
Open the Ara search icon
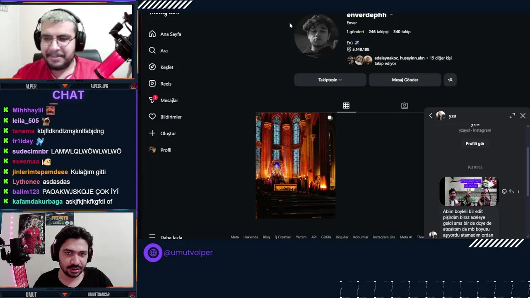click(152, 50)
